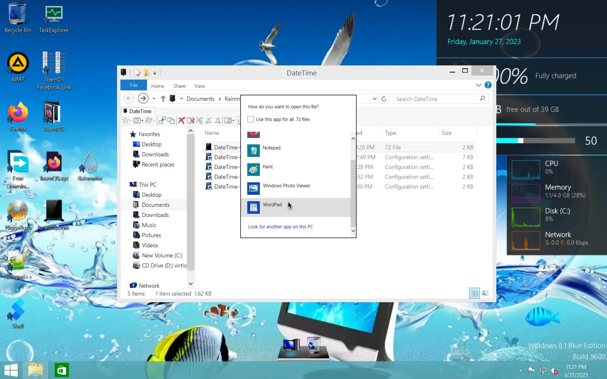
Task: Switch to the details view layout button
Action: click(475, 293)
